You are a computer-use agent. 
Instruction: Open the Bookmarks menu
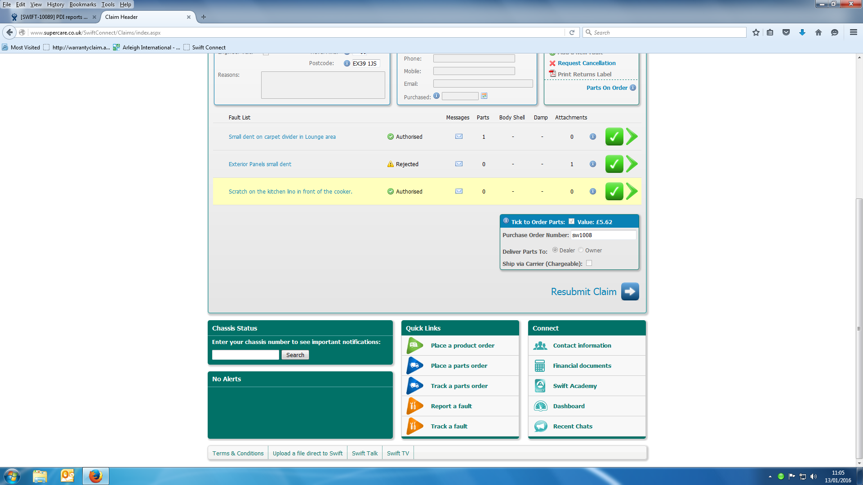click(83, 4)
